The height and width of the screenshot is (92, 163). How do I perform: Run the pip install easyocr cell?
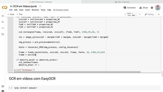(10, 88)
